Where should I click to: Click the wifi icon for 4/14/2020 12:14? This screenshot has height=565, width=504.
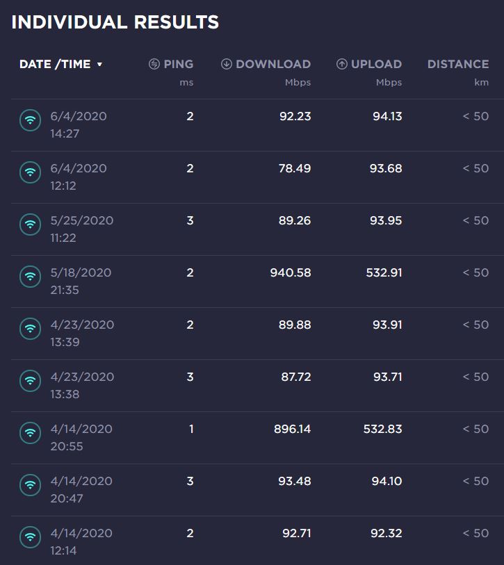coord(31,537)
